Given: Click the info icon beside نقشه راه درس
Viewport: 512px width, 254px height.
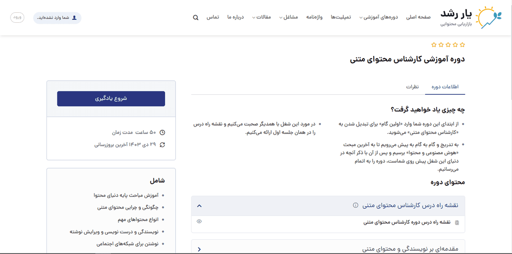Looking at the screenshot, I should pos(356,205).
